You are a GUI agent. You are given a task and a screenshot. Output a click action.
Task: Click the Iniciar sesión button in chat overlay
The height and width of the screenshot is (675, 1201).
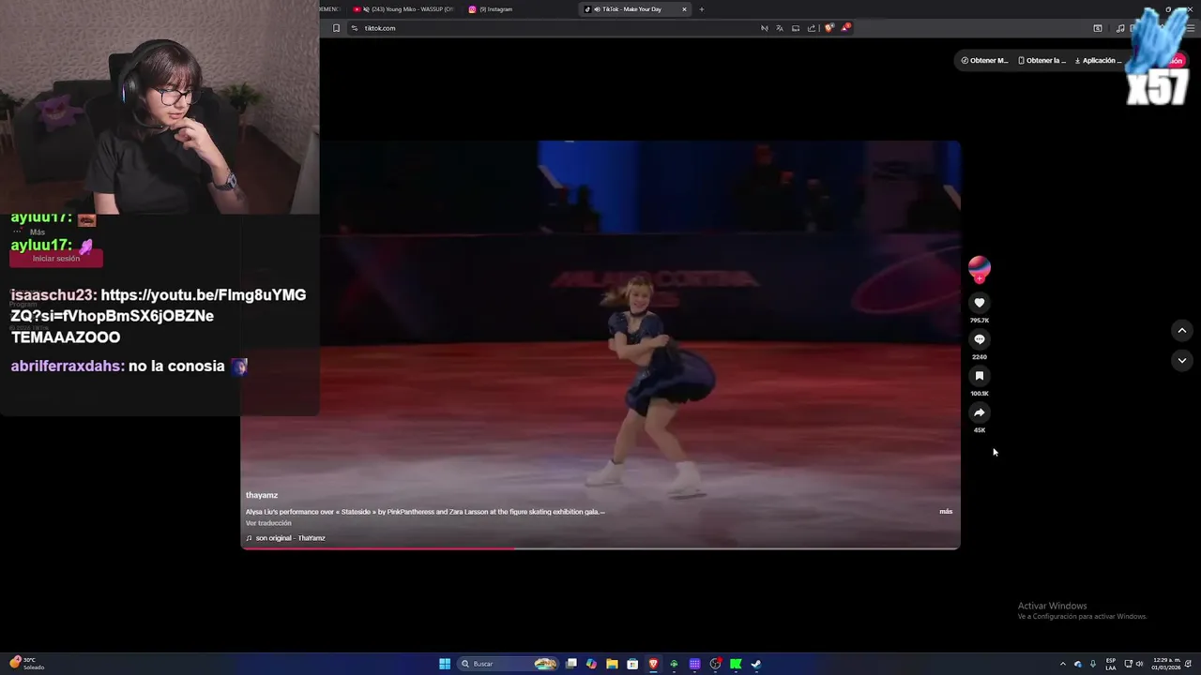[x=56, y=259]
